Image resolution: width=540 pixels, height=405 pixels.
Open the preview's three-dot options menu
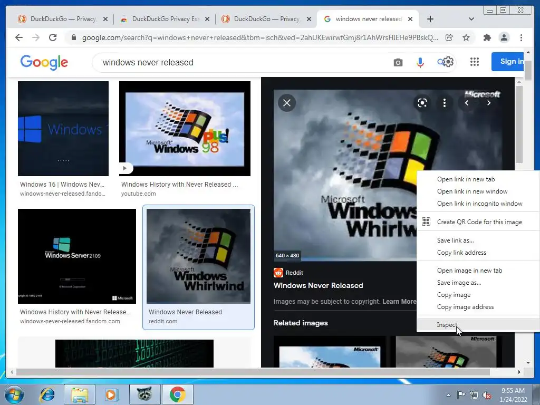coord(445,103)
